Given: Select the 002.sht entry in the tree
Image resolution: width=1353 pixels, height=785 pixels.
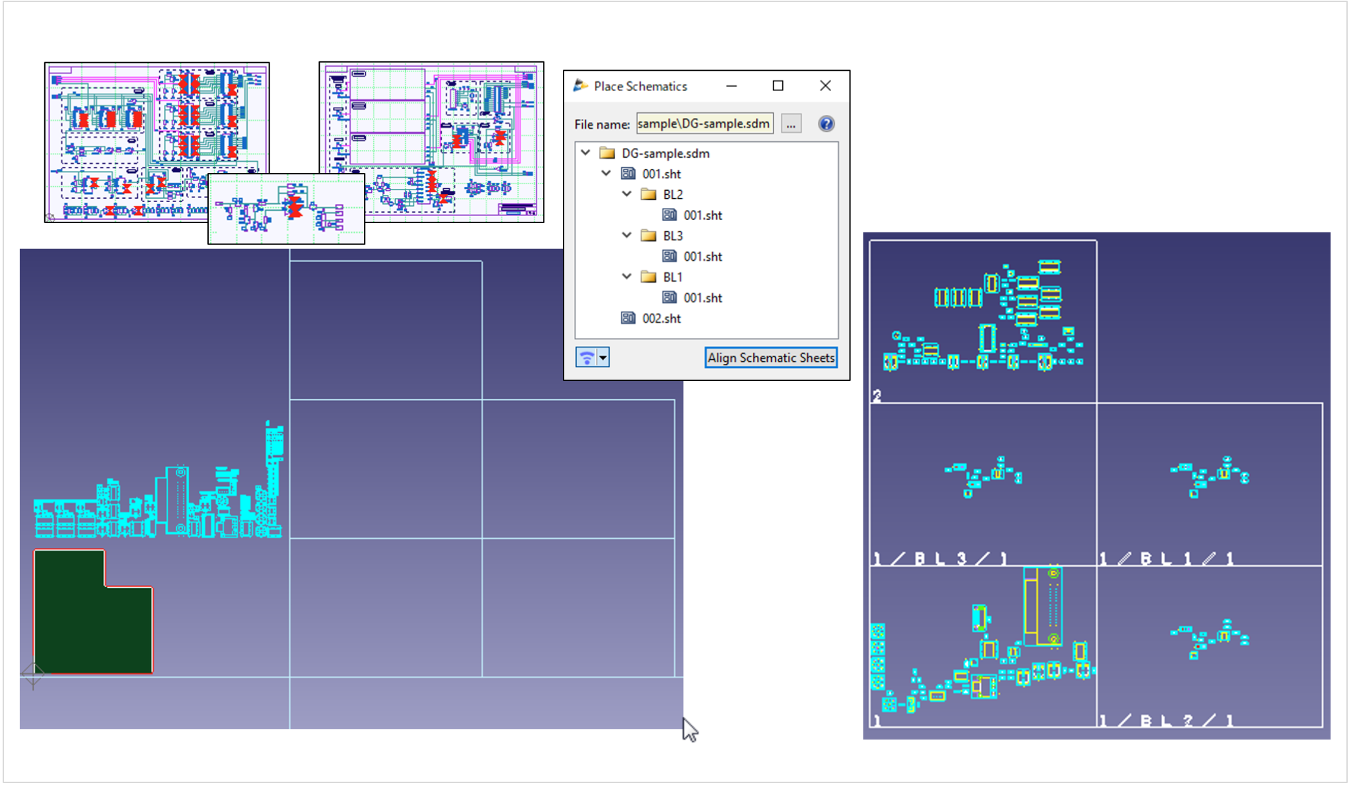Looking at the screenshot, I should [661, 318].
